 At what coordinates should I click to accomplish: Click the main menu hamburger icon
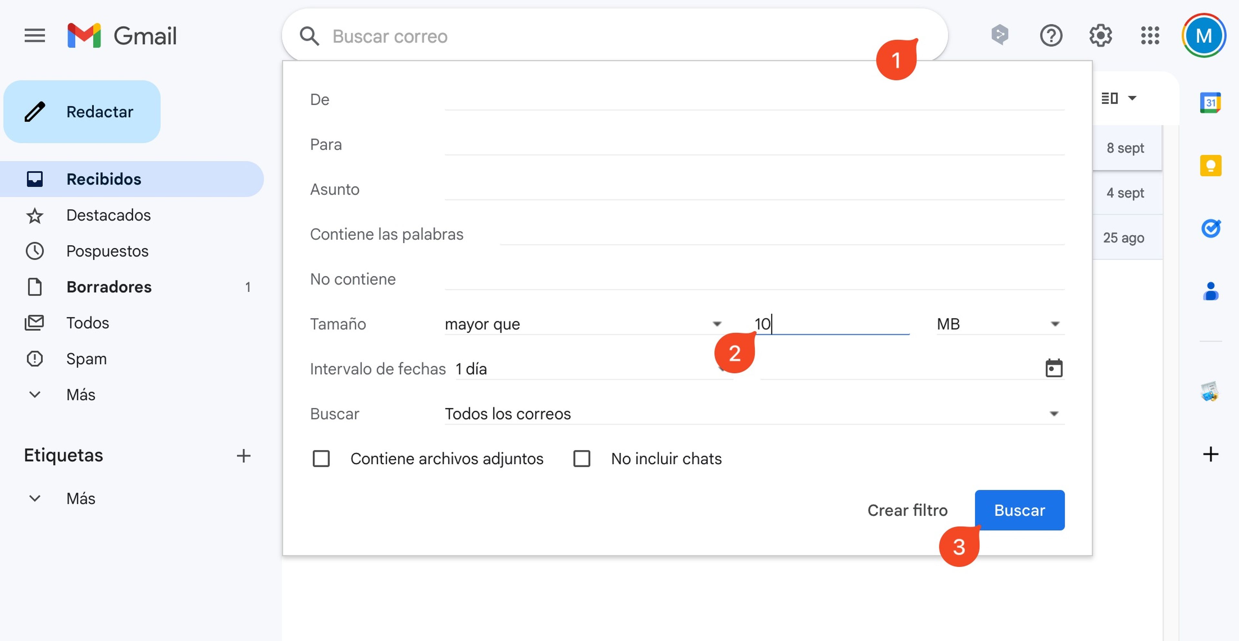click(35, 35)
